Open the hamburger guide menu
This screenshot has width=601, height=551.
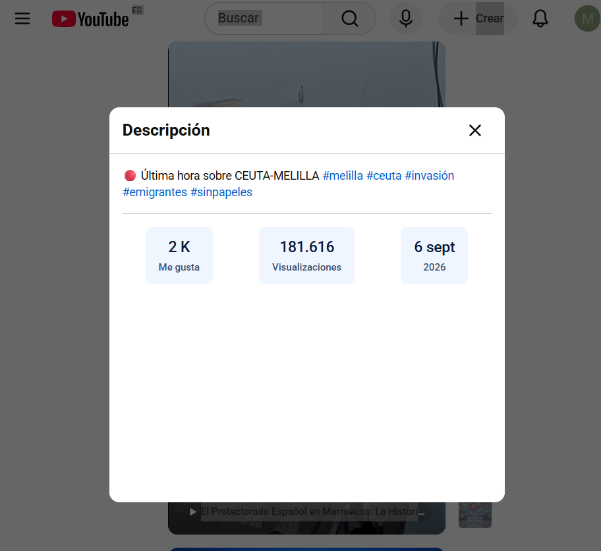(22, 18)
